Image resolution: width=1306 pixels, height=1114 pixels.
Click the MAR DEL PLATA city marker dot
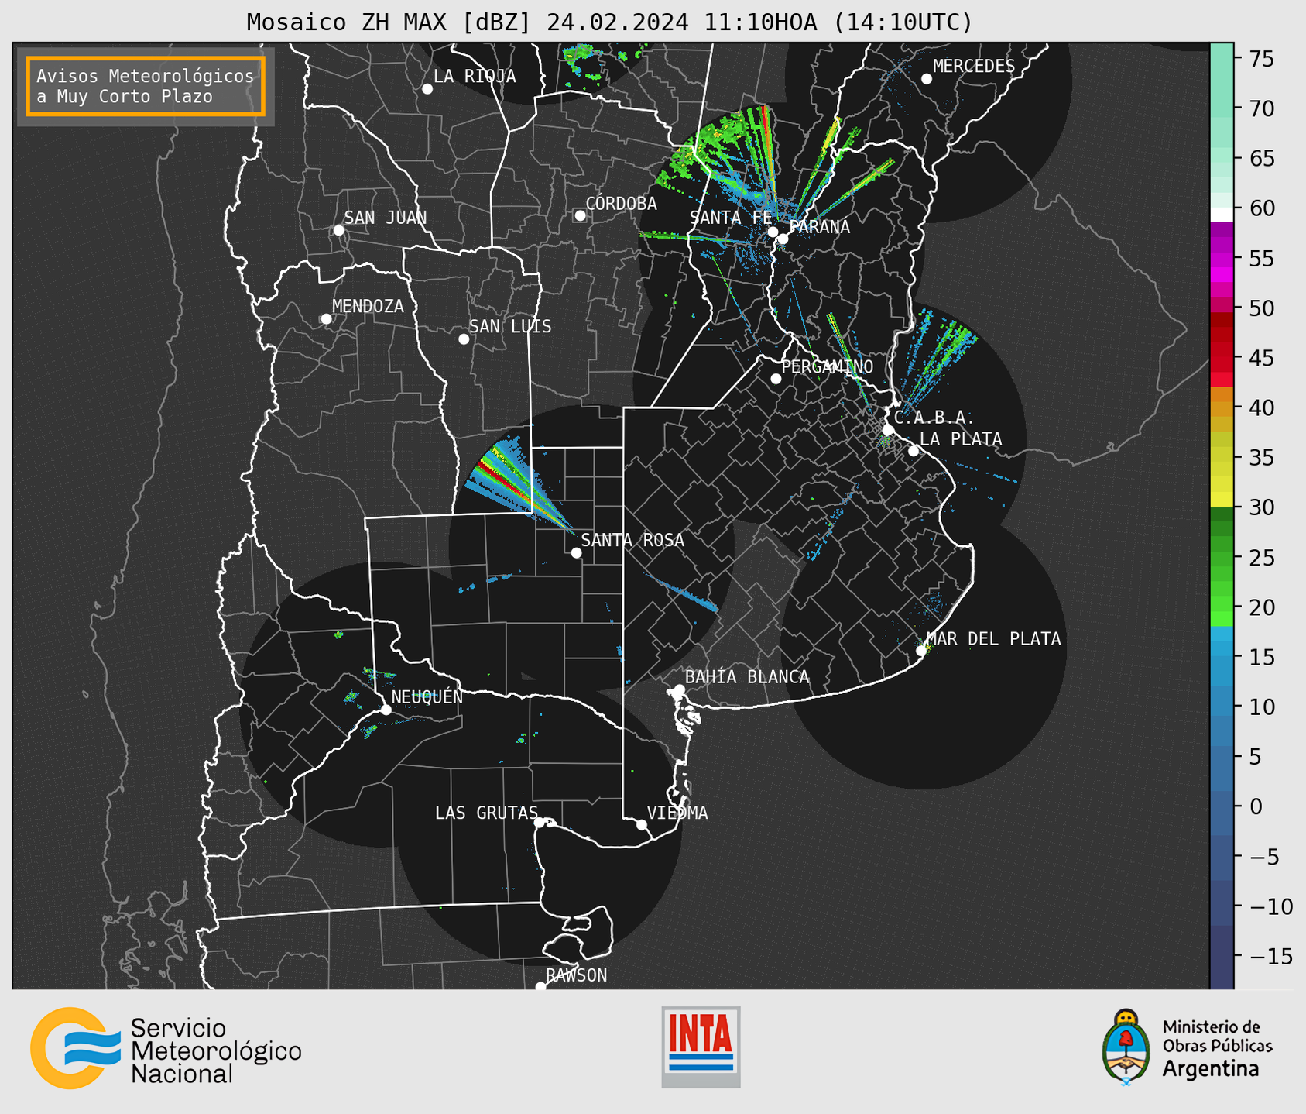coord(921,651)
